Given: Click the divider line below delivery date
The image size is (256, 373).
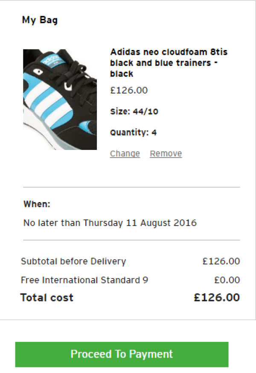Looking at the screenshot, I should point(131,240).
